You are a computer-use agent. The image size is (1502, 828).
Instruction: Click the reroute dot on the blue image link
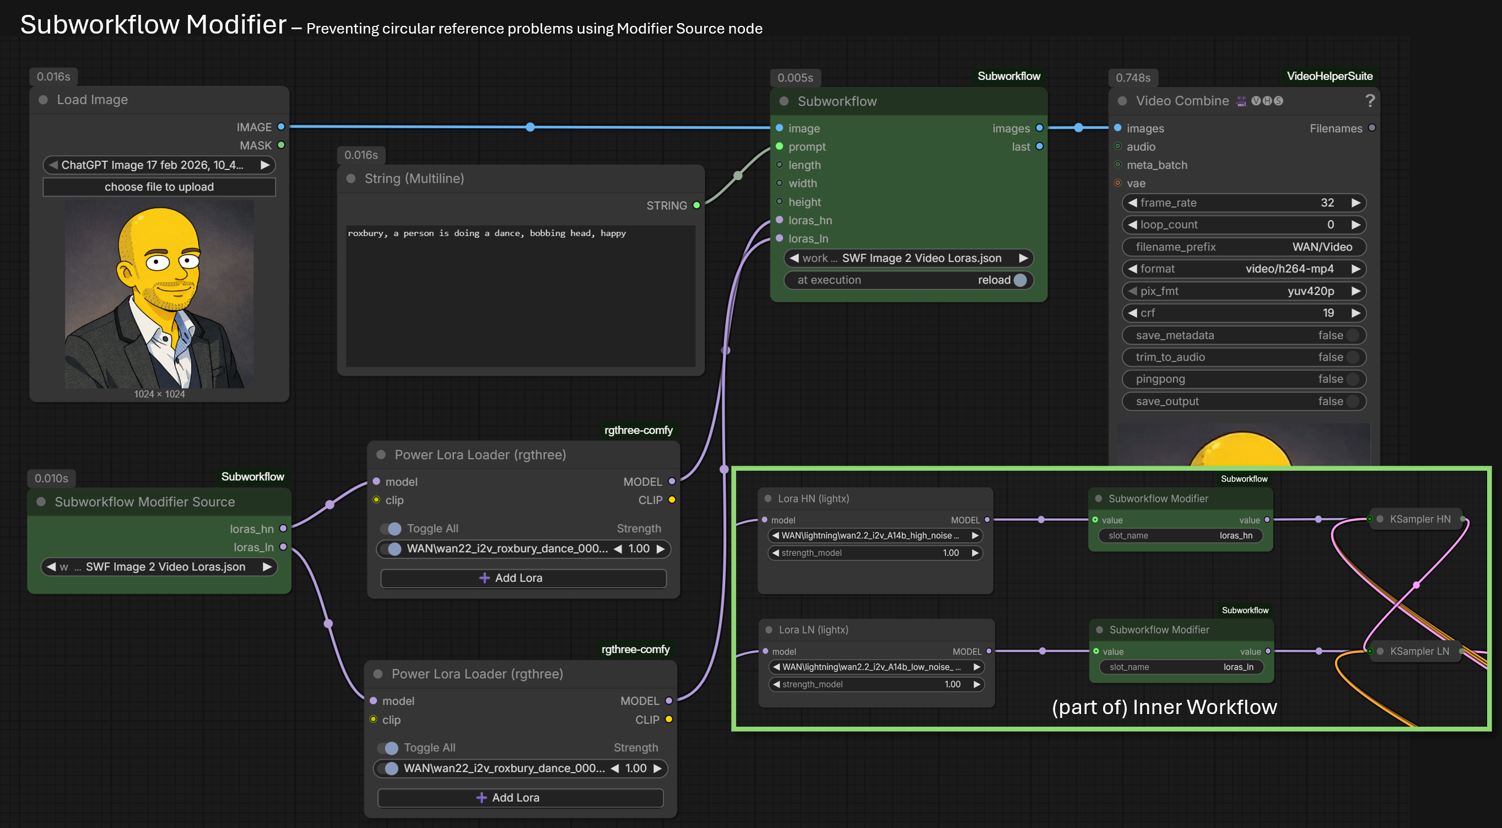tap(530, 127)
